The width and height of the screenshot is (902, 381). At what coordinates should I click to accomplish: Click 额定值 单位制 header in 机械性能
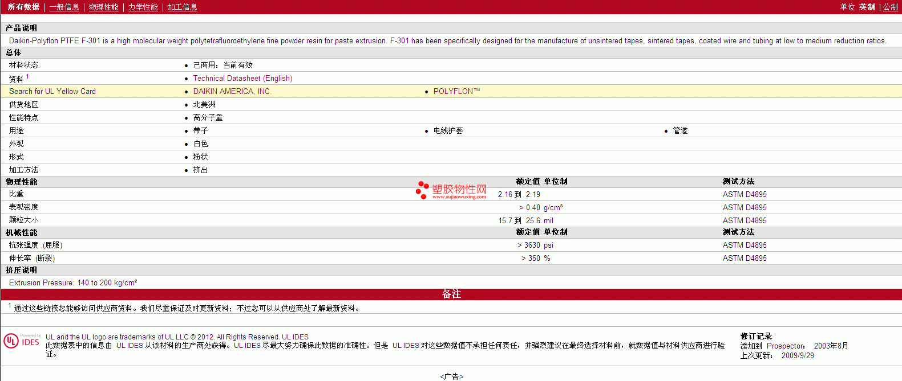(541, 232)
